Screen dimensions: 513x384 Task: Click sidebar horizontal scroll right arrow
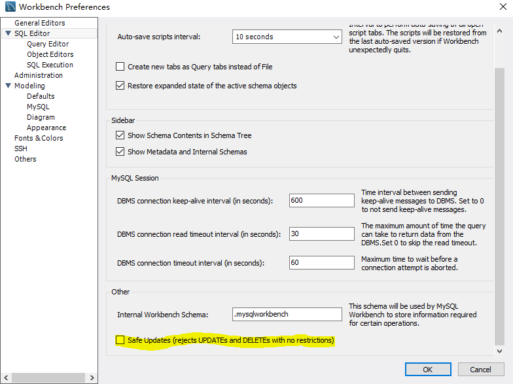point(92,378)
